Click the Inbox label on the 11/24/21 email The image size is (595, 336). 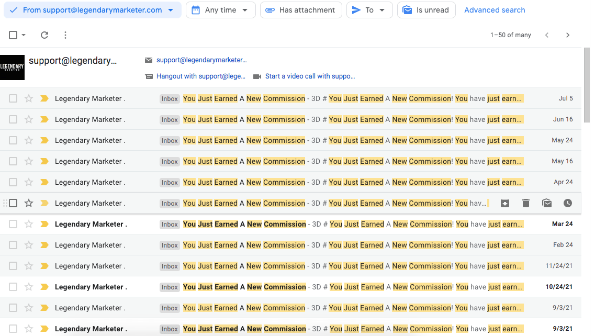pos(170,266)
